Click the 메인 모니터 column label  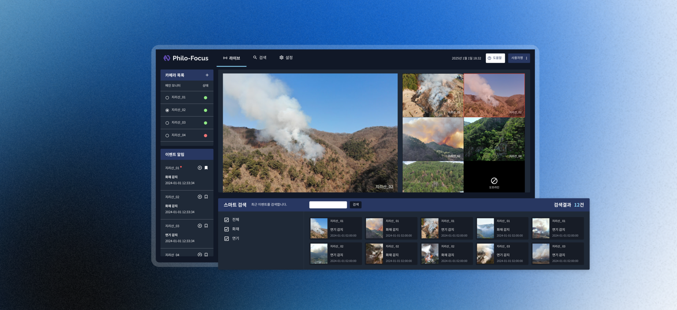click(x=173, y=86)
